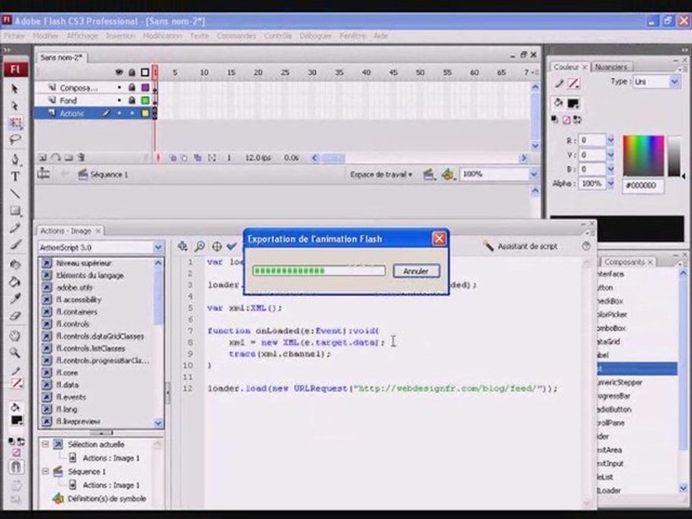692x519 pixels.
Task: Open the Alpha 100% dropdown arrow
Action: tap(611, 183)
